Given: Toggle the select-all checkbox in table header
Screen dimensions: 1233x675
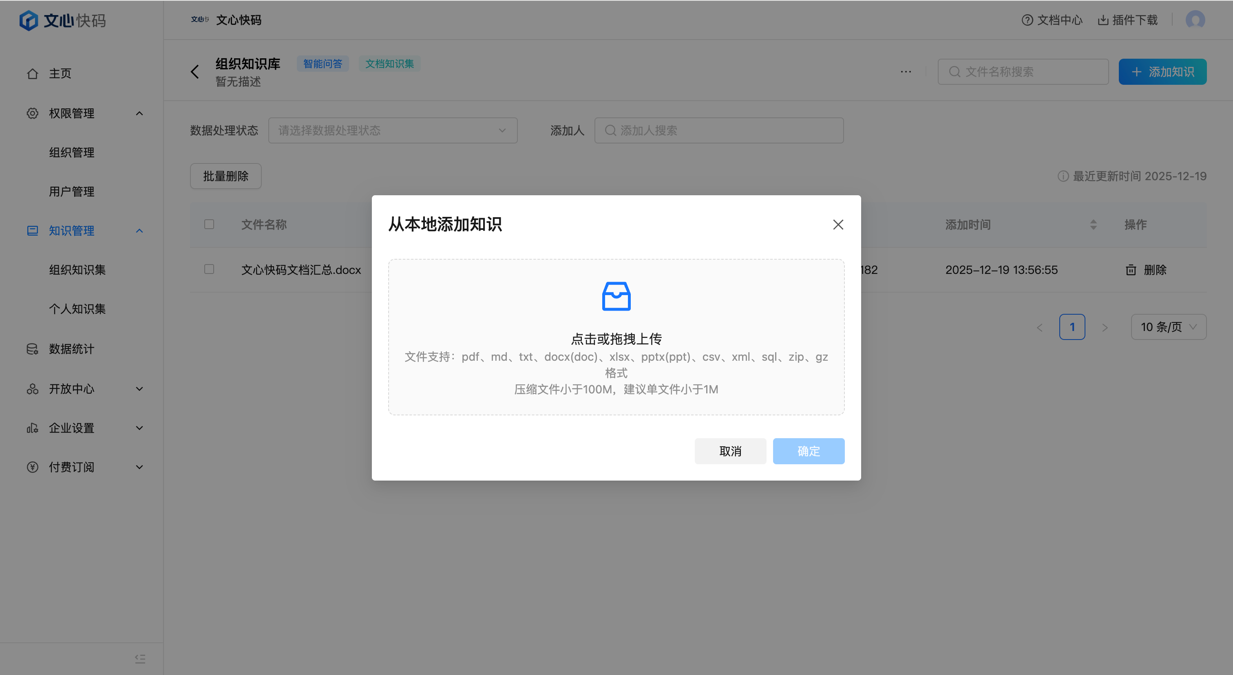Looking at the screenshot, I should point(209,224).
